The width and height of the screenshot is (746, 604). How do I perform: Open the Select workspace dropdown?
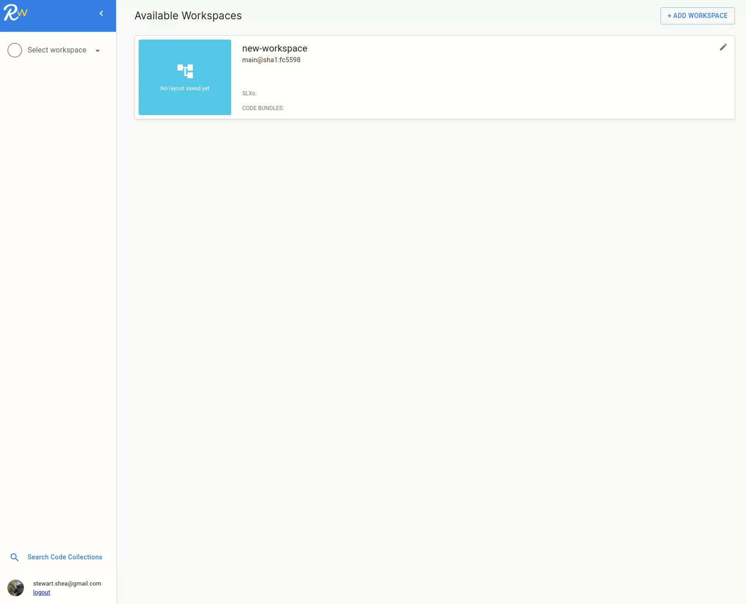[57, 50]
